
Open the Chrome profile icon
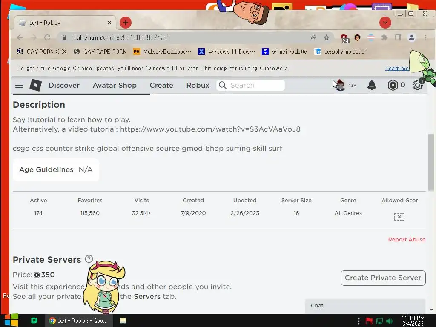tap(412, 37)
